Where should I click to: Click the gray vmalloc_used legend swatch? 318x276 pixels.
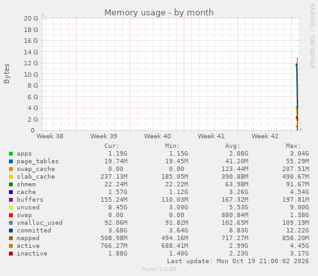click(11, 223)
